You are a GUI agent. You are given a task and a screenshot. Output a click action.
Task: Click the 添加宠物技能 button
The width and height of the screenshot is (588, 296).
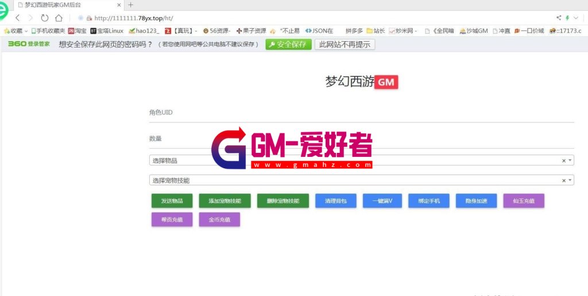click(x=225, y=201)
